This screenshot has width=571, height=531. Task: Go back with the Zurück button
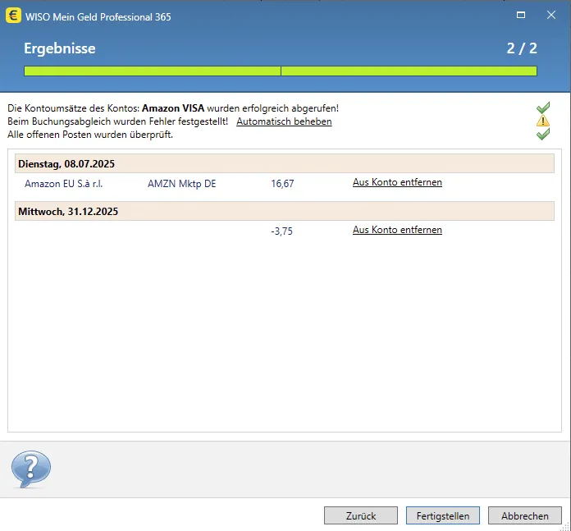point(361,515)
